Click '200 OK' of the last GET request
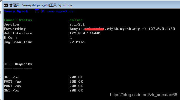180x100 pixels. [x=76, y=90]
